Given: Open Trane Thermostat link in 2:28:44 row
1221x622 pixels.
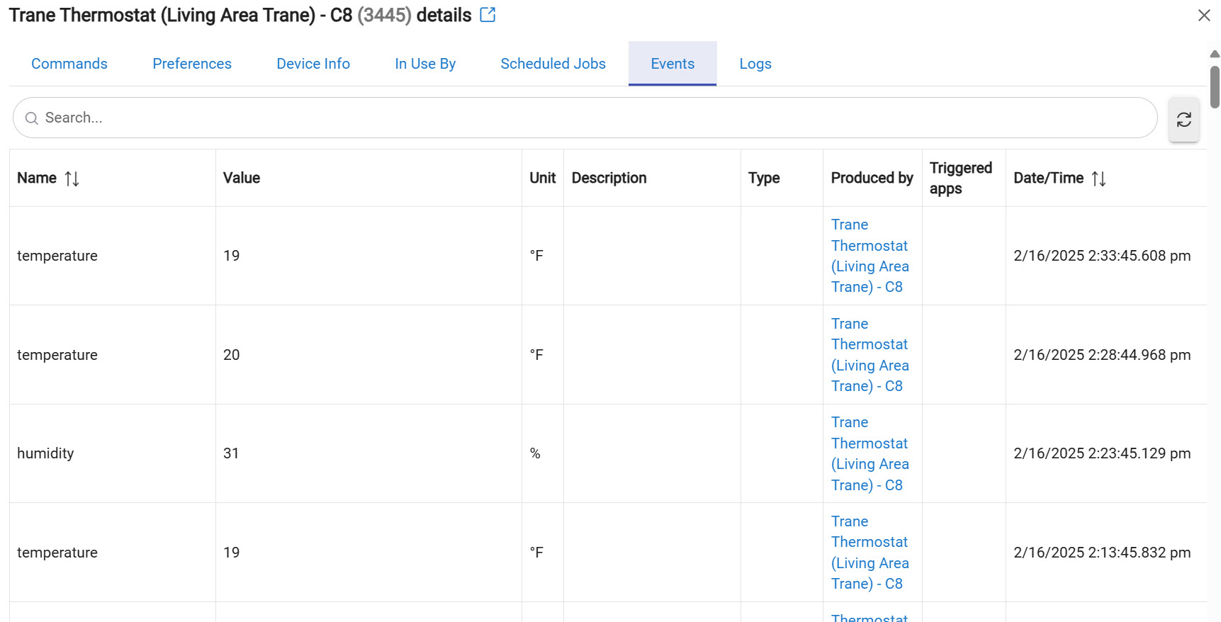Looking at the screenshot, I should point(870,355).
